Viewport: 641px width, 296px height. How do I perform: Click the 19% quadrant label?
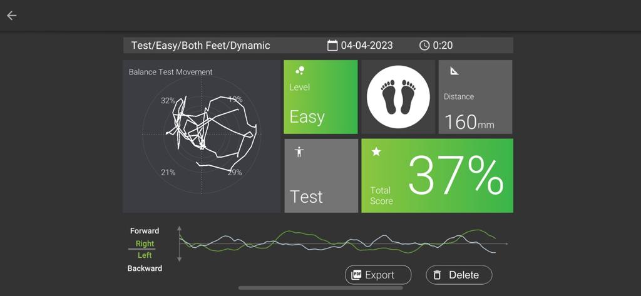click(235, 100)
